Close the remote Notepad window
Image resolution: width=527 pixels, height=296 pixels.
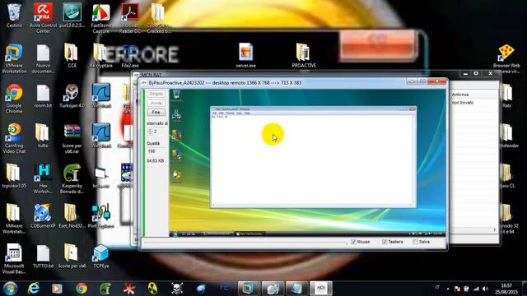click(413, 109)
